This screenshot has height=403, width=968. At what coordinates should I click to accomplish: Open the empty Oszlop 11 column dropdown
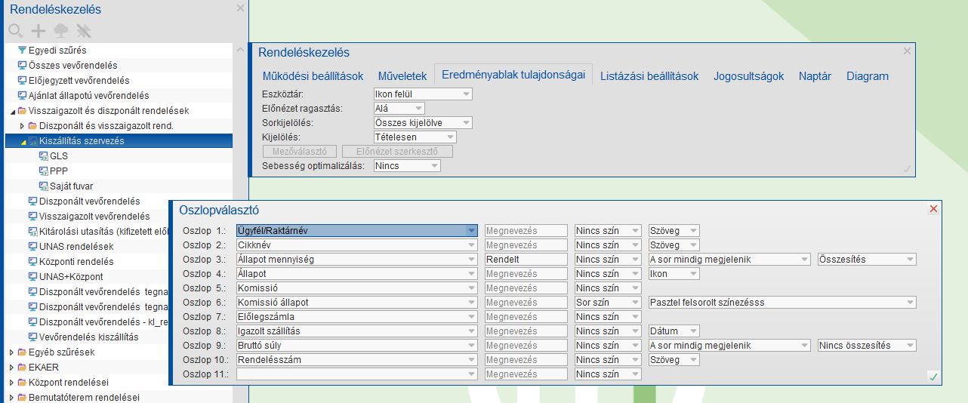tap(357, 374)
